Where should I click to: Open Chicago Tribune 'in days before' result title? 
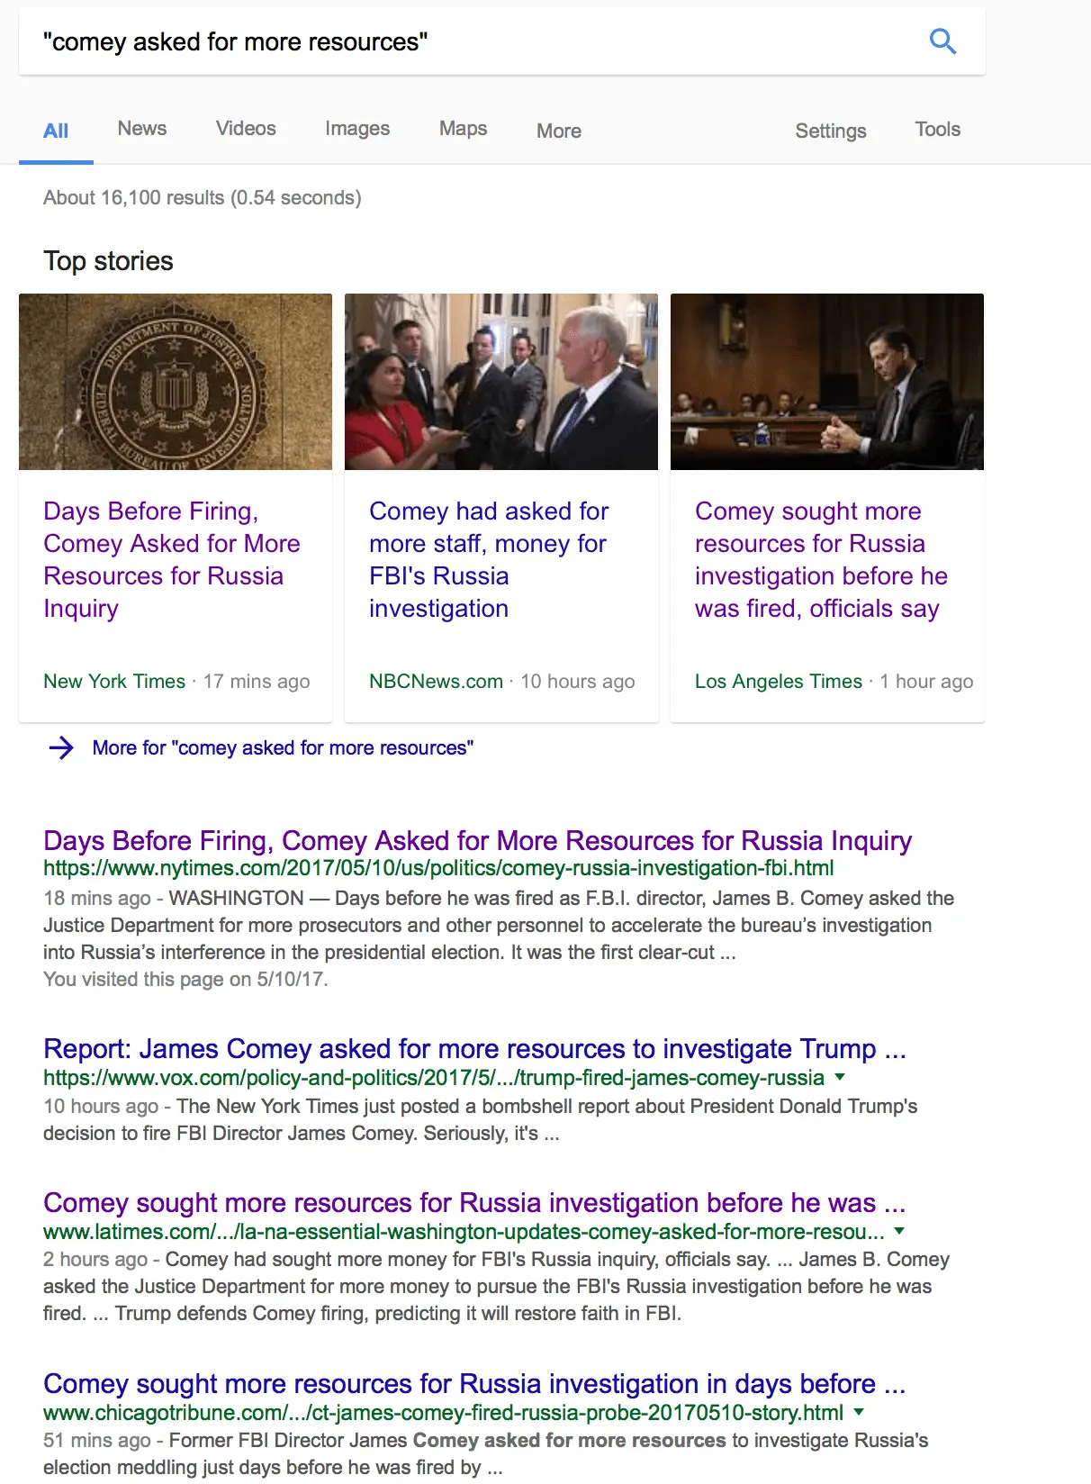[x=474, y=1384]
